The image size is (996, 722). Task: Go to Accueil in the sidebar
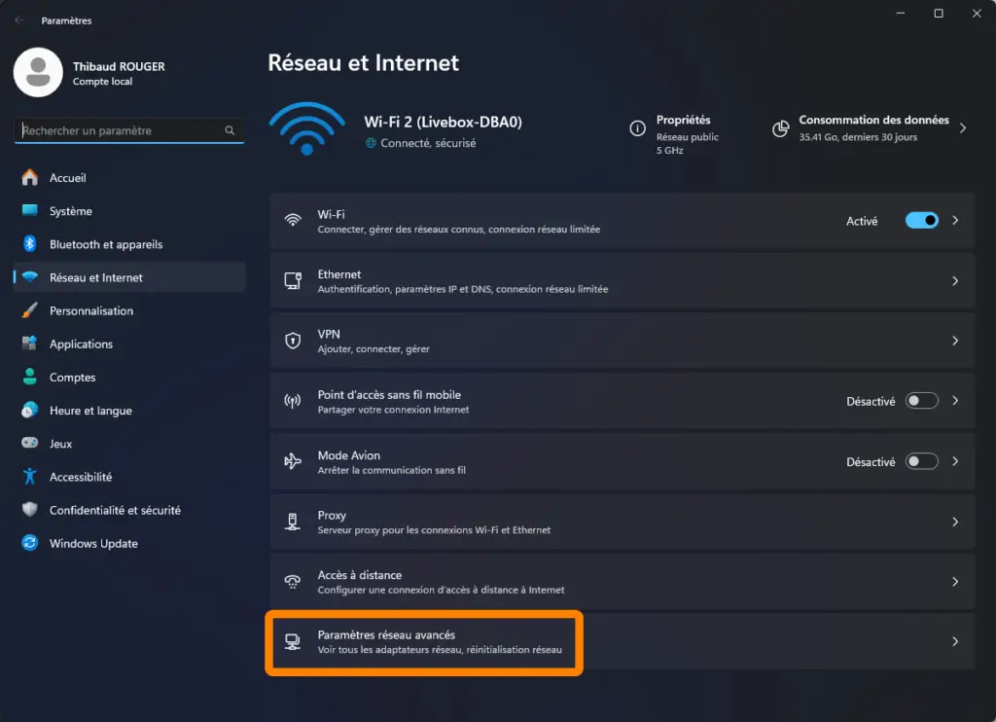pos(129,177)
